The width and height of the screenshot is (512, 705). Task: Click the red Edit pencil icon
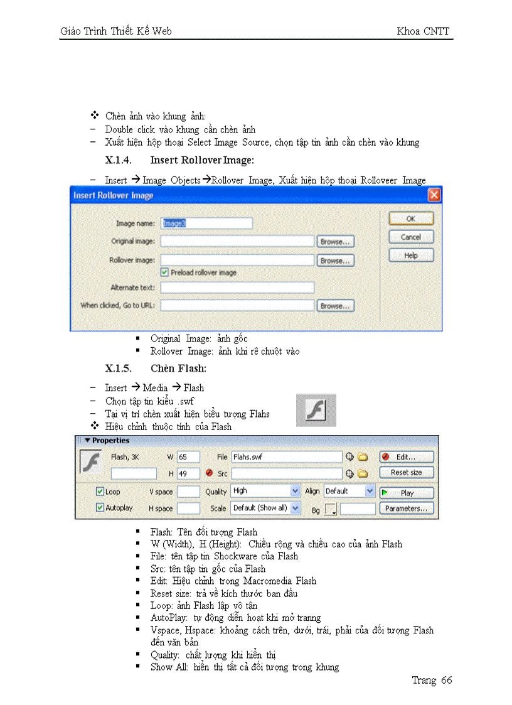[385, 455]
